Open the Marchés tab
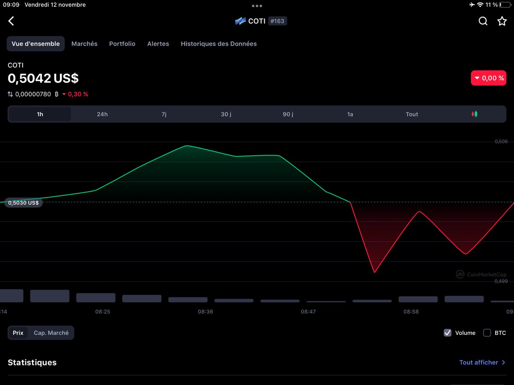Screen dimensions: 514x385 tap(84, 44)
